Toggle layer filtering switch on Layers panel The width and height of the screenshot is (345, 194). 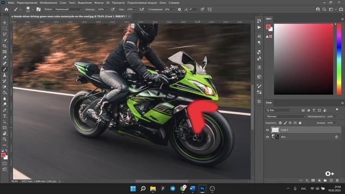(337, 109)
